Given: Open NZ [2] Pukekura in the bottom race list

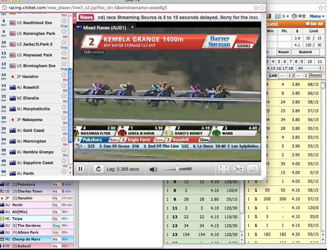Looking at the screenshot, I should [x=37, y=184].
